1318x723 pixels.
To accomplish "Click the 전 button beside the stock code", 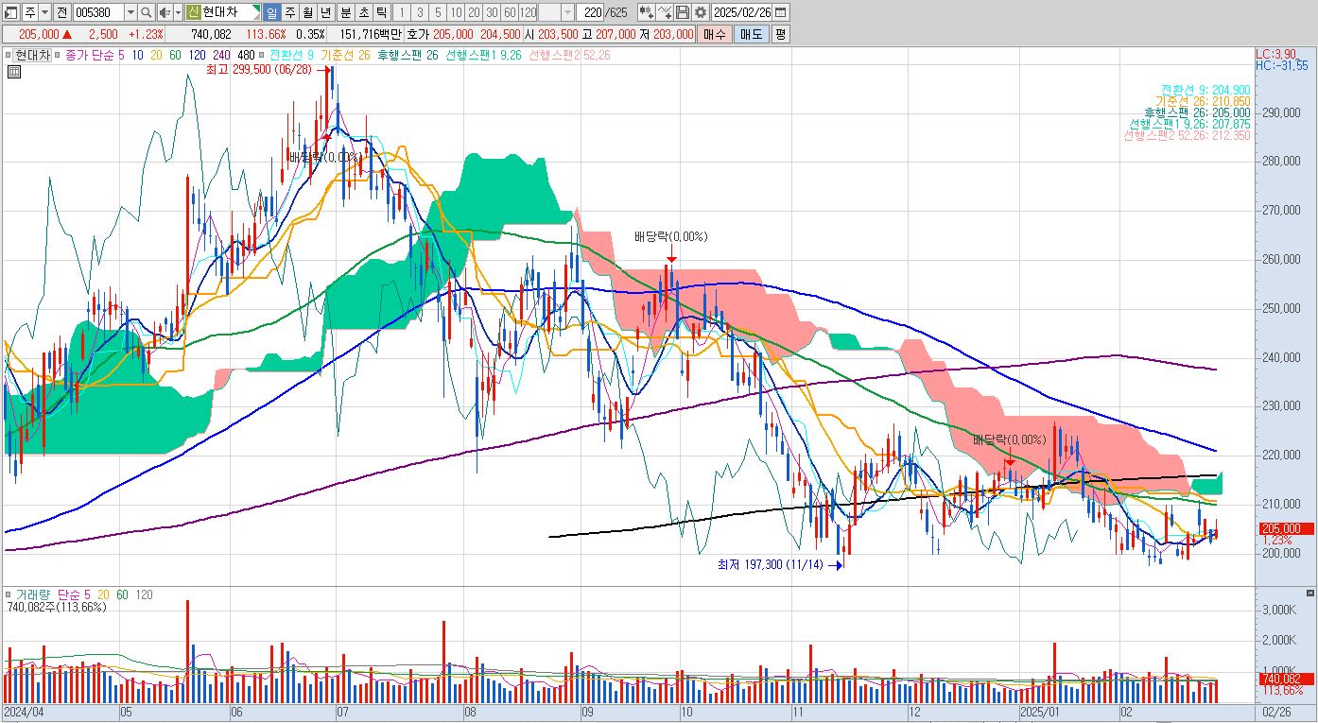I will point(61,12).
